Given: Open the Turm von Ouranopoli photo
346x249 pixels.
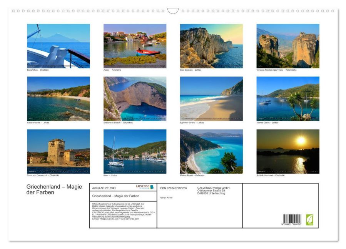Looking at the screenshot, I should point(58,151).
